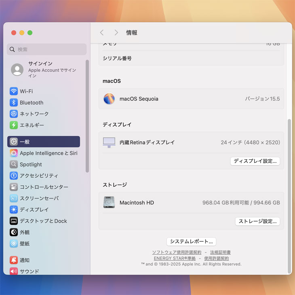295x295 pixels.
Task: Click the コントロールセンター icon
Action: tap(14, 187)
